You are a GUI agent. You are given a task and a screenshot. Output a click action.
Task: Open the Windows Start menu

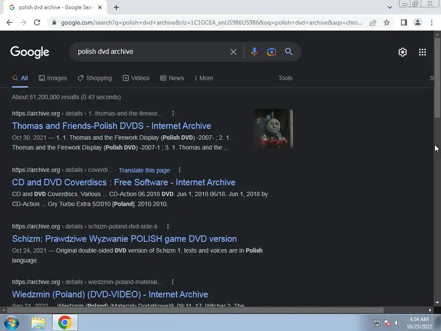click(x=12, y=322)
